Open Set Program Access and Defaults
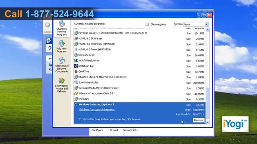The width and height of the screenshot is (257, 144). click(x=61, y=85)
